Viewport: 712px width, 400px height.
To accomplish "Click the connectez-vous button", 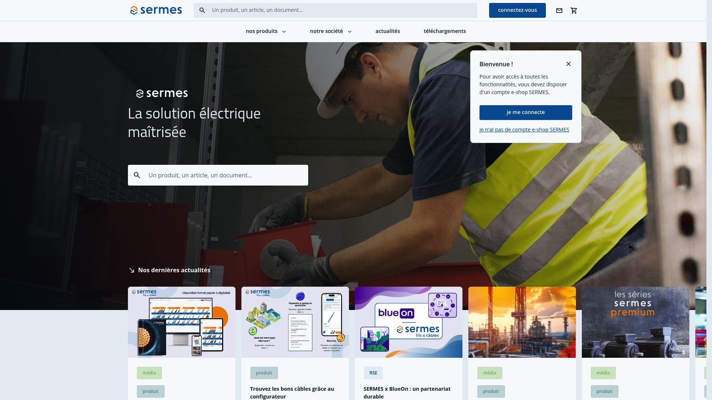I will click(x=517, y=10).
